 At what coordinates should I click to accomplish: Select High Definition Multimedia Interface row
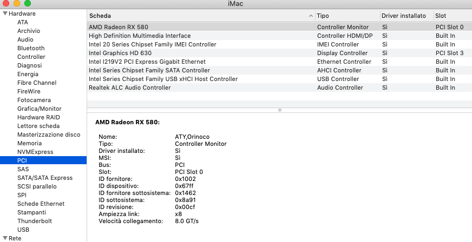[279, 36]
